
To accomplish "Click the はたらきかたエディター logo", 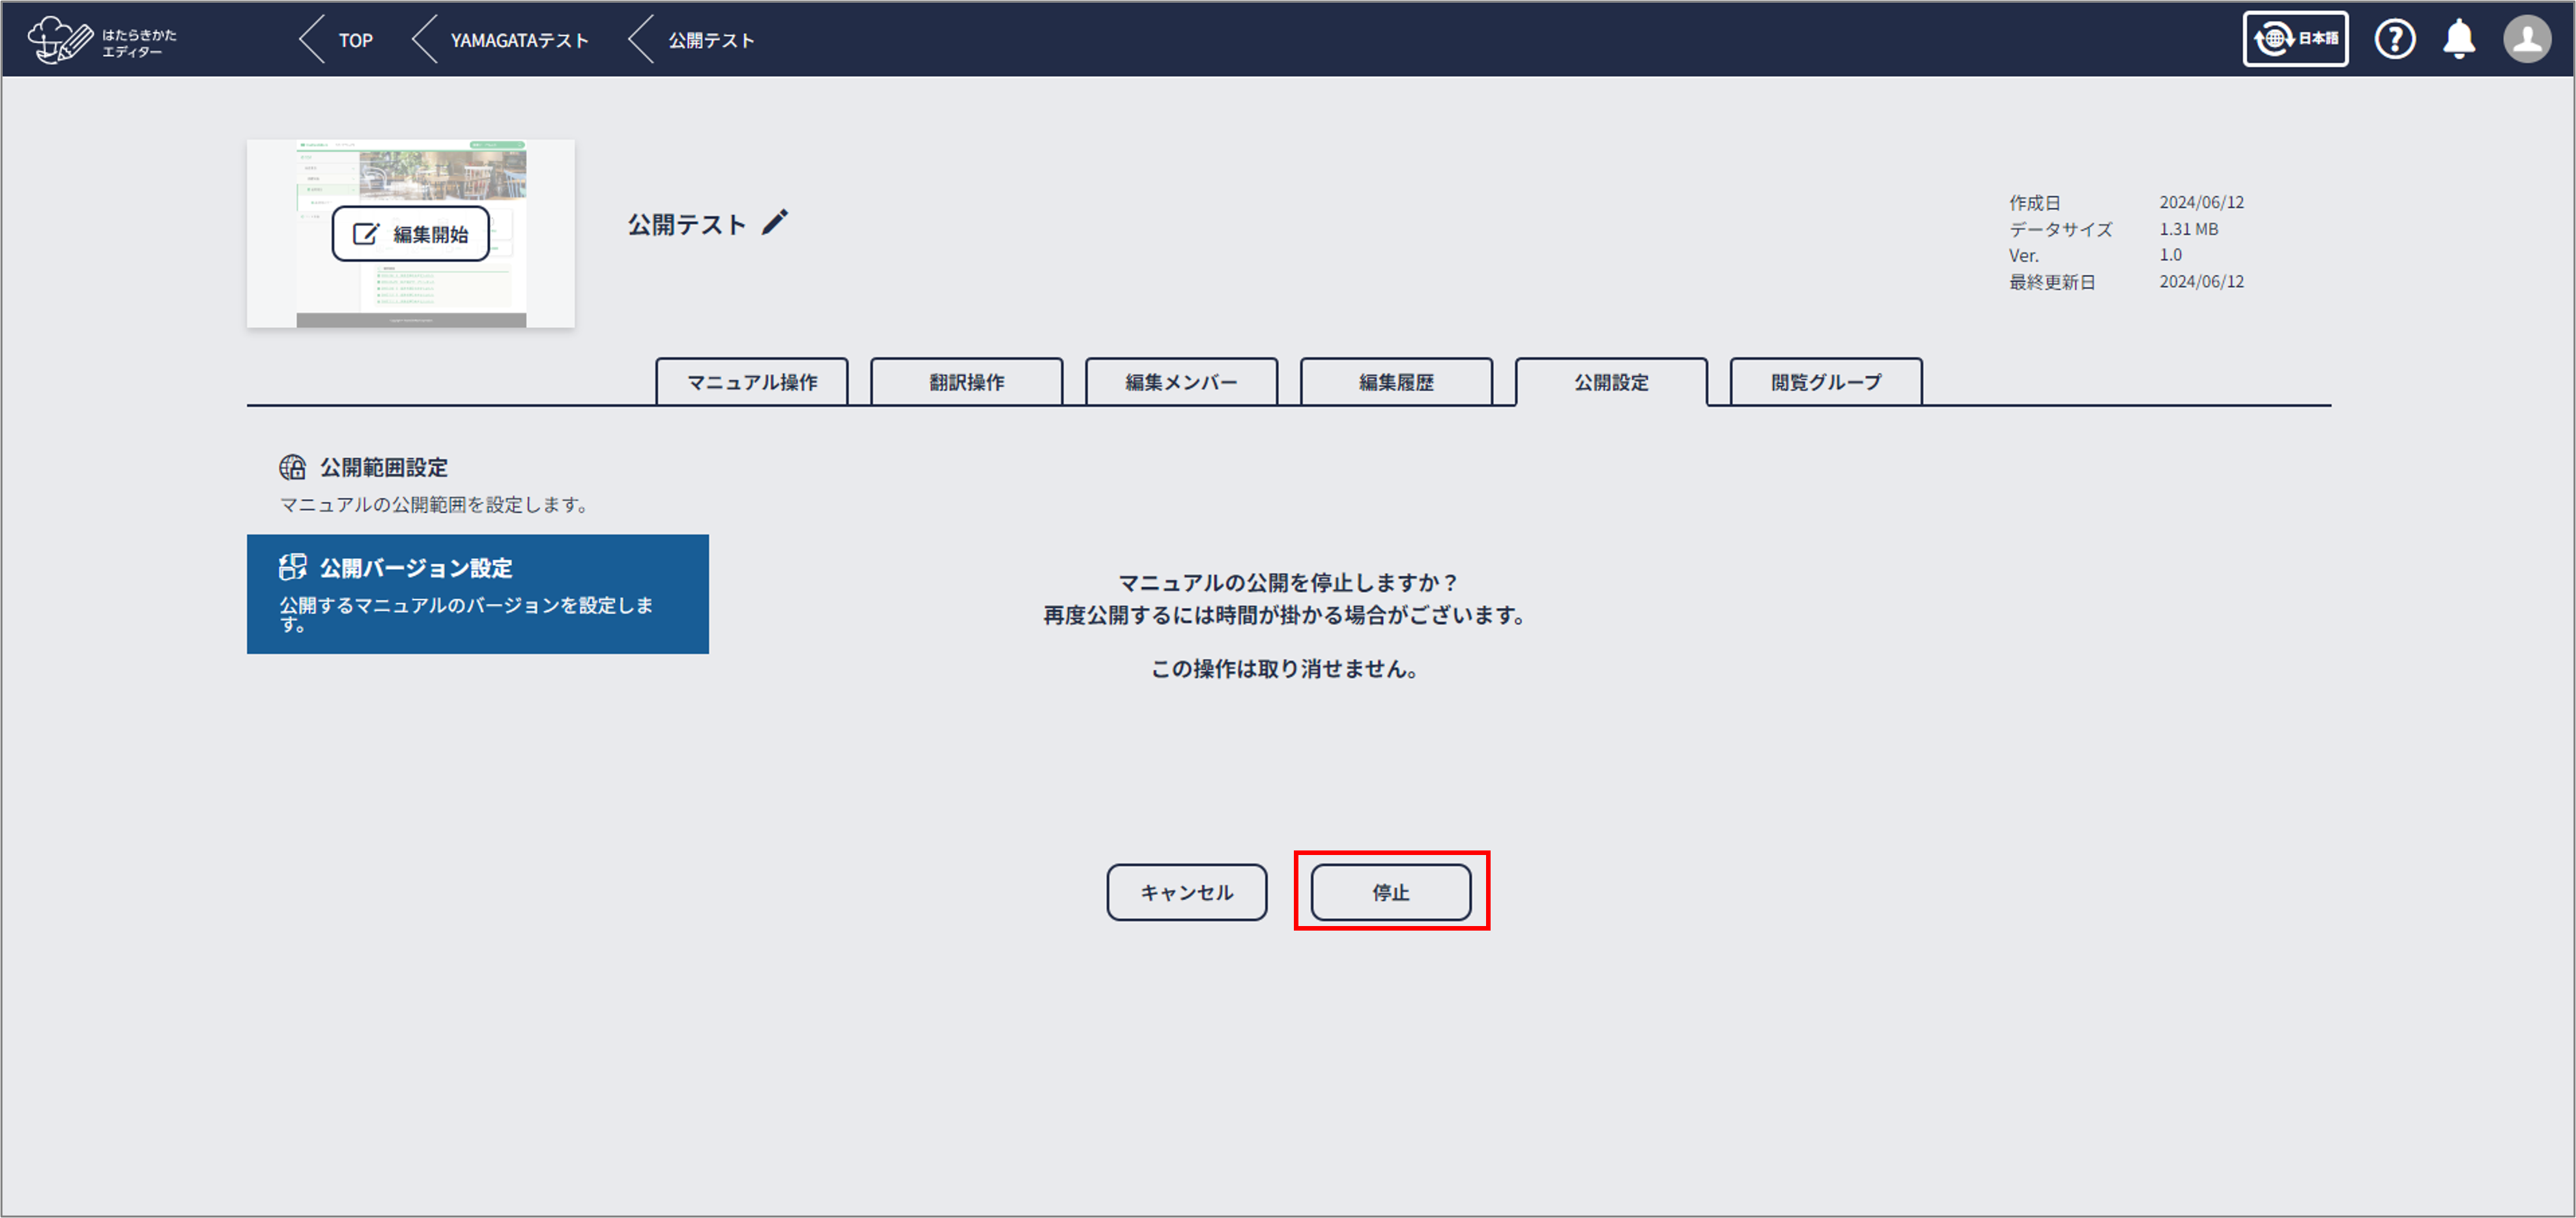I will (x=102, y=40).
